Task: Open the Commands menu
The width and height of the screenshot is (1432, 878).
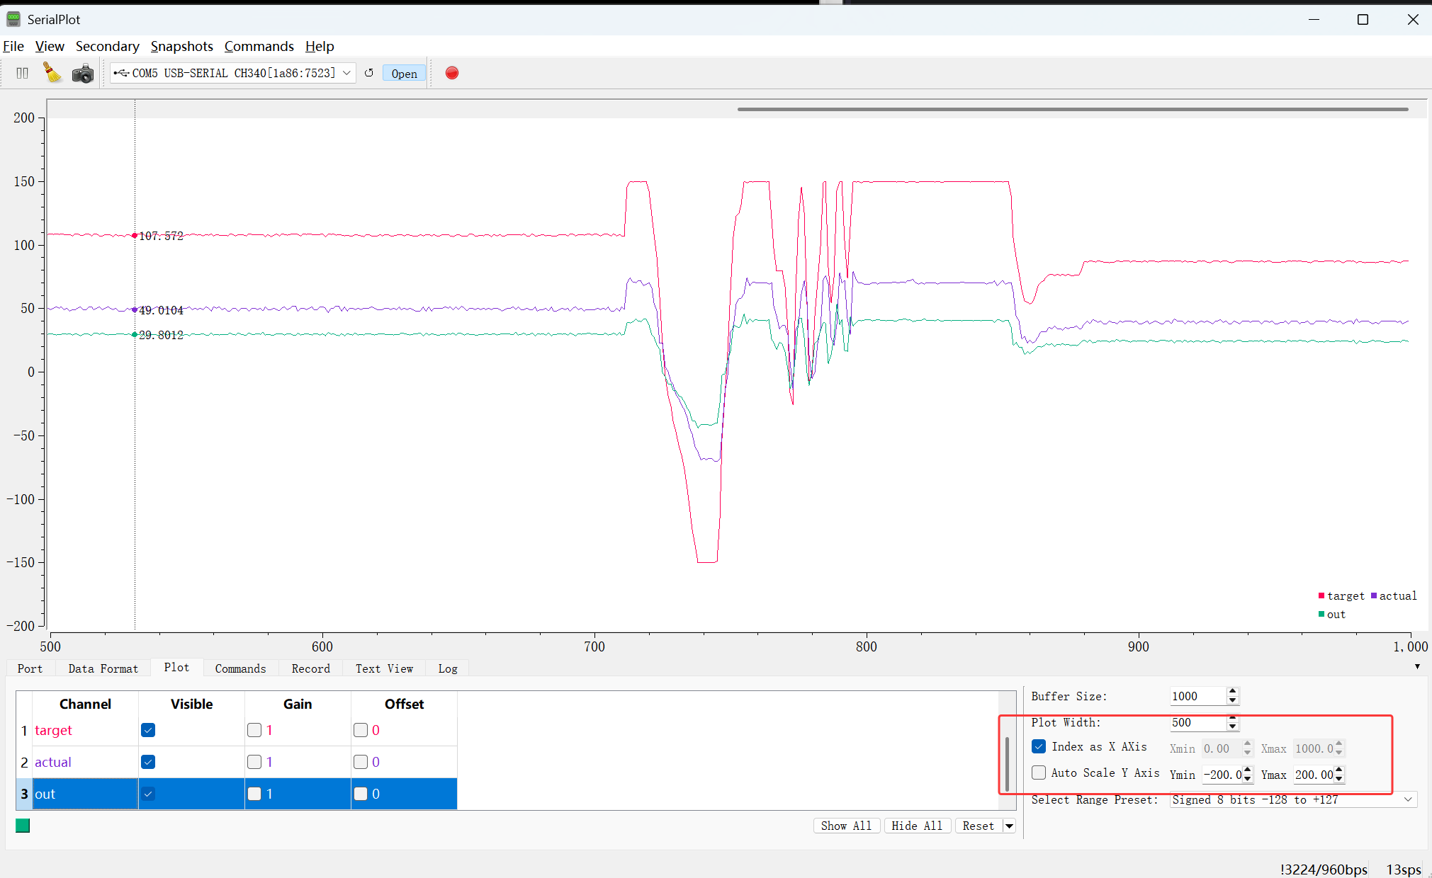Action: [259, 46]
